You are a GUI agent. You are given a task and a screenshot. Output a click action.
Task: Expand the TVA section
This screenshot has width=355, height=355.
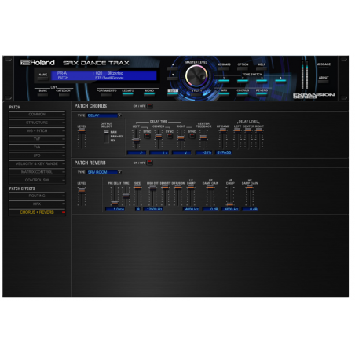[37, 147]
